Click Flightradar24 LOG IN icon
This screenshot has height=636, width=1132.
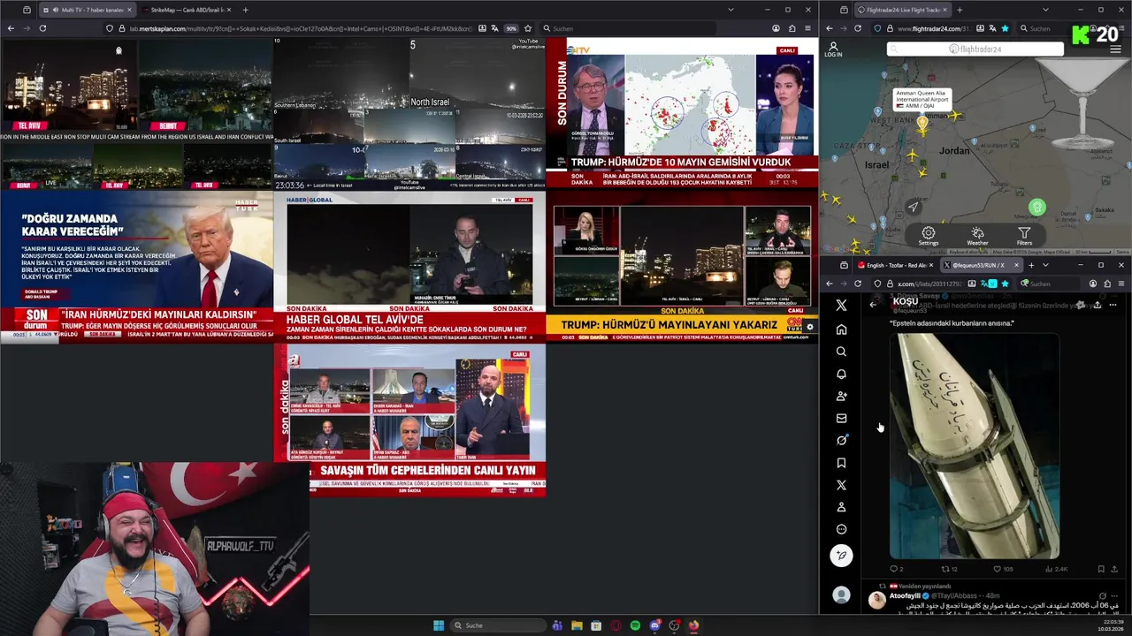[833, 49]
